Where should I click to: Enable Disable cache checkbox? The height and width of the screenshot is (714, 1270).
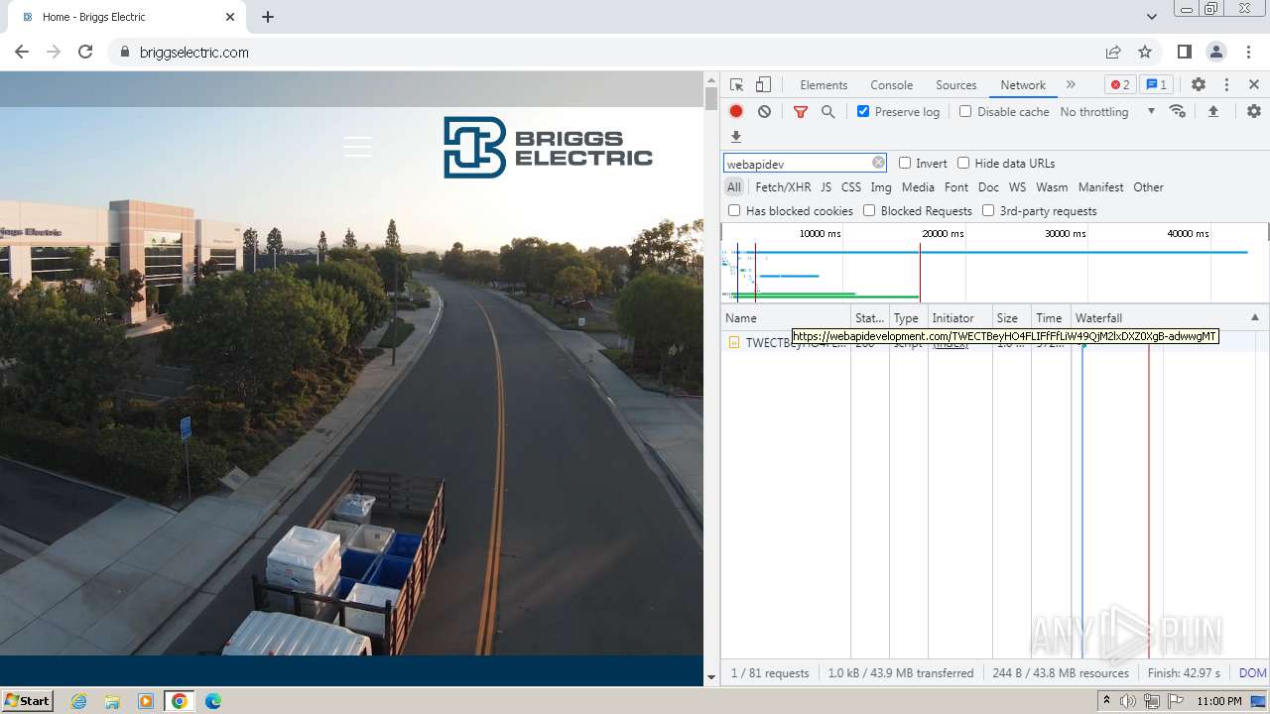[x=965, y=111]
